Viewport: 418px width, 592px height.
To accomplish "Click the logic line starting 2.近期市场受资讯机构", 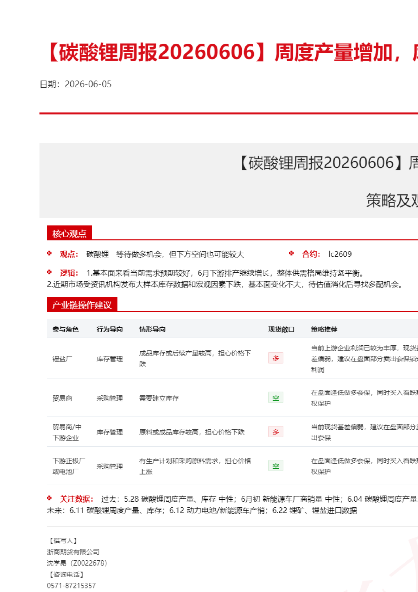I will (x=225, y=284).
